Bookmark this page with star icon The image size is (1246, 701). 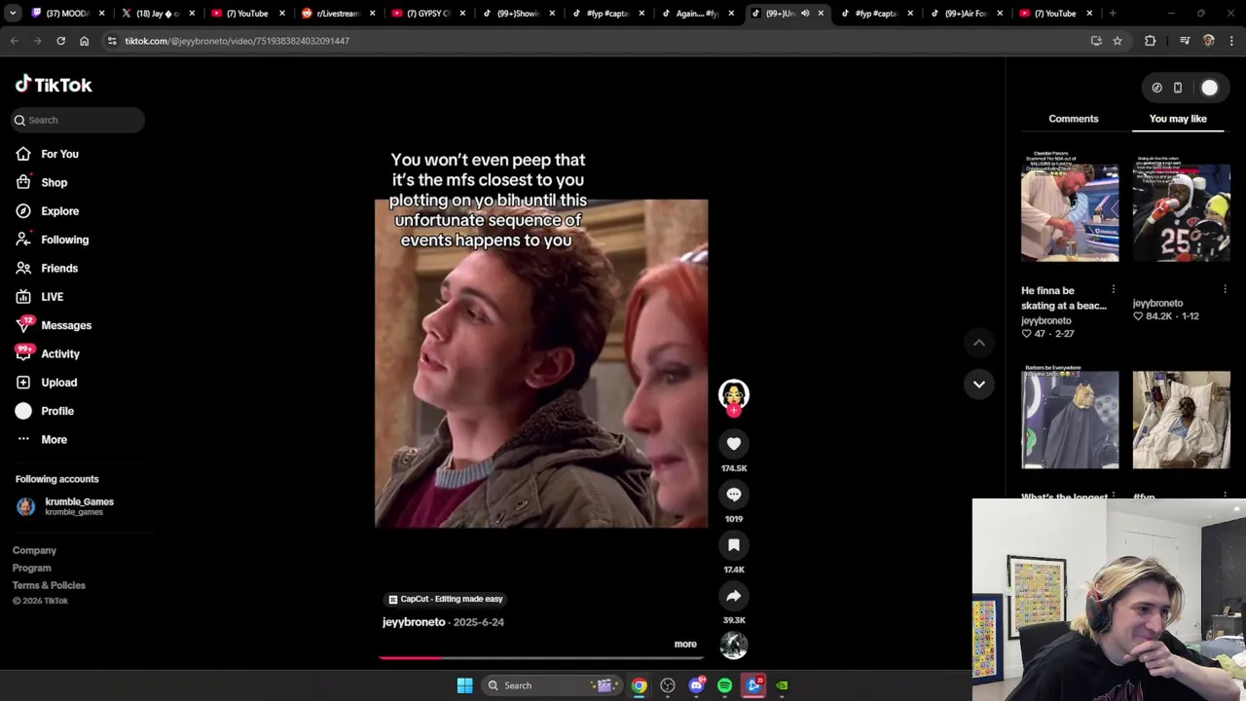click(1118, 41)
